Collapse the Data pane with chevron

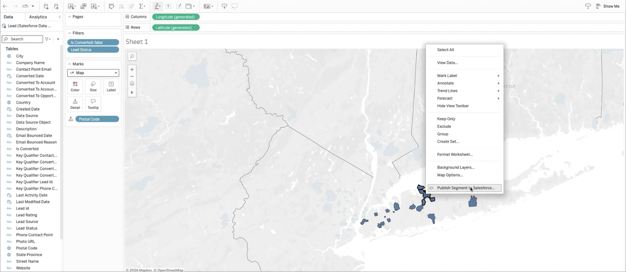coord(60,17)
